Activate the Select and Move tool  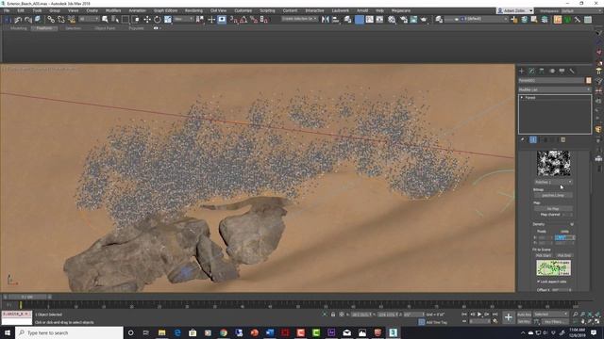[147, 20]
